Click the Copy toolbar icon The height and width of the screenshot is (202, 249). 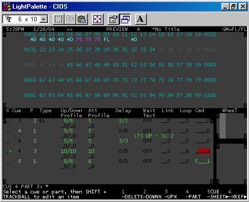(x=70, y=19)
